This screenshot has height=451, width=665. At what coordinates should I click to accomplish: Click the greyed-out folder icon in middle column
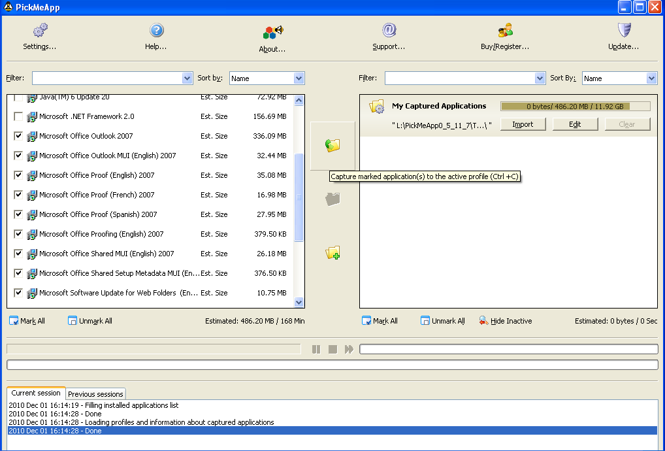(x=332, y=199)
